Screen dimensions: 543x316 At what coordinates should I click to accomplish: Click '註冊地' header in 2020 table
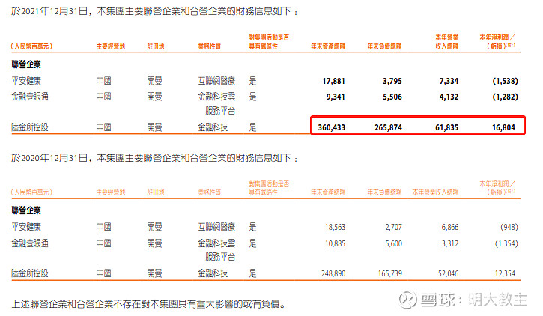156,192
